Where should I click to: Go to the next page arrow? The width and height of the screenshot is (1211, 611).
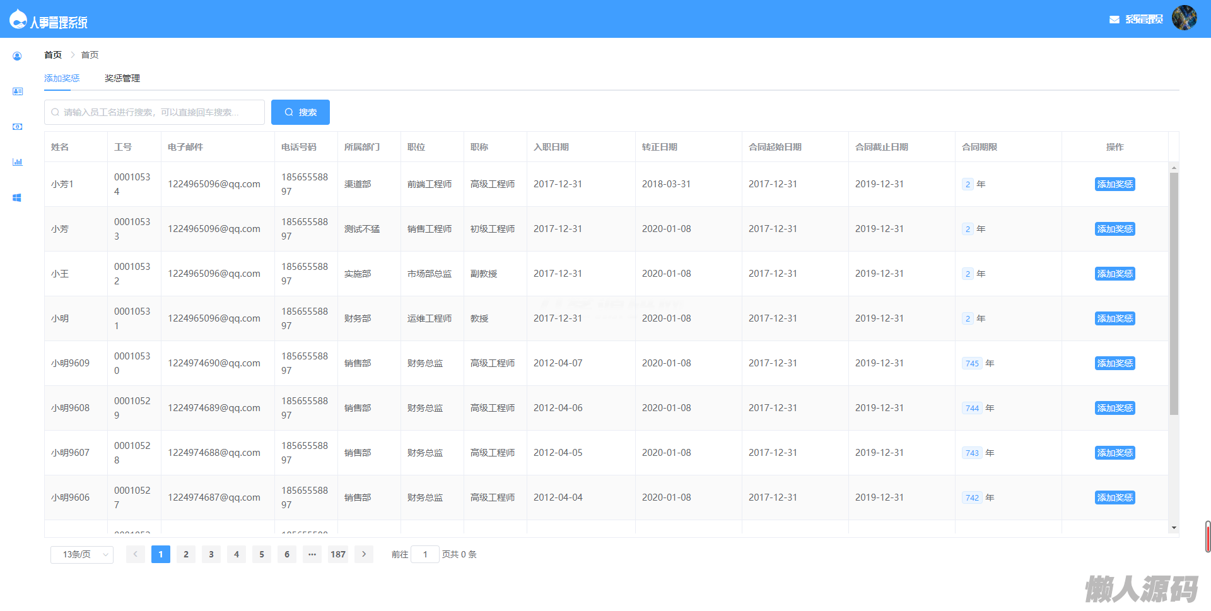[364, 554]
